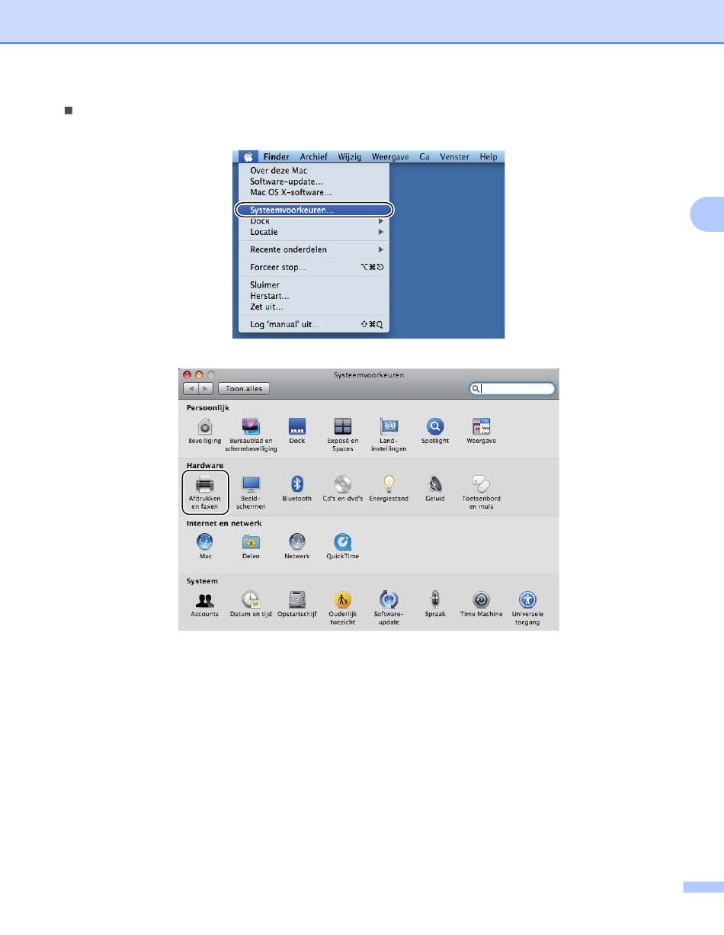
Task: Open Afdrukken en faxen preferences
Action: coord(205,493)
